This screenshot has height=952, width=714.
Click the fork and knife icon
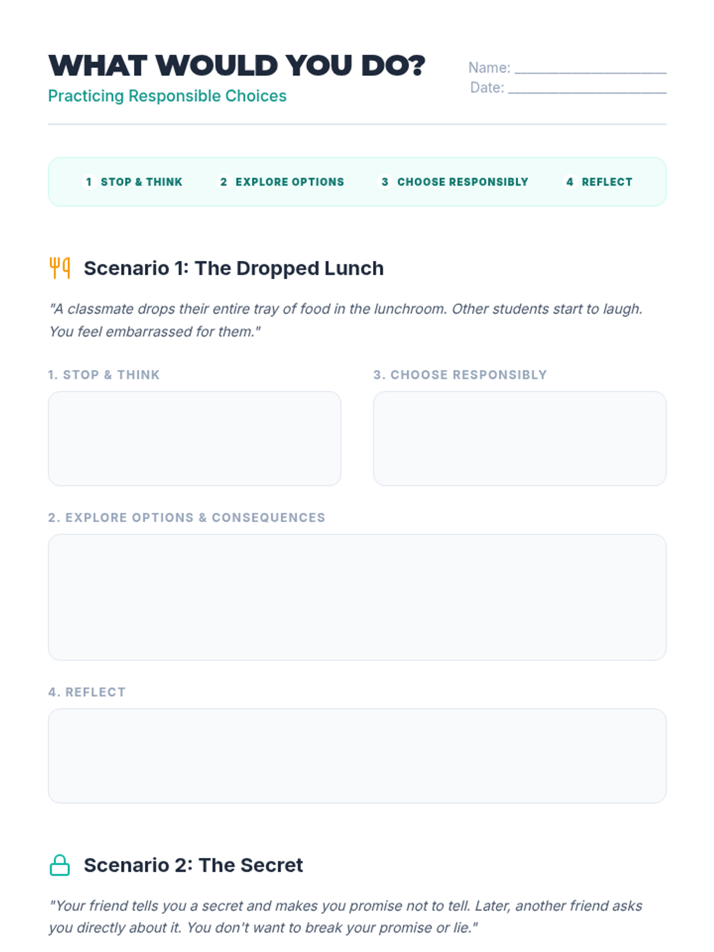tap(59, 268)
